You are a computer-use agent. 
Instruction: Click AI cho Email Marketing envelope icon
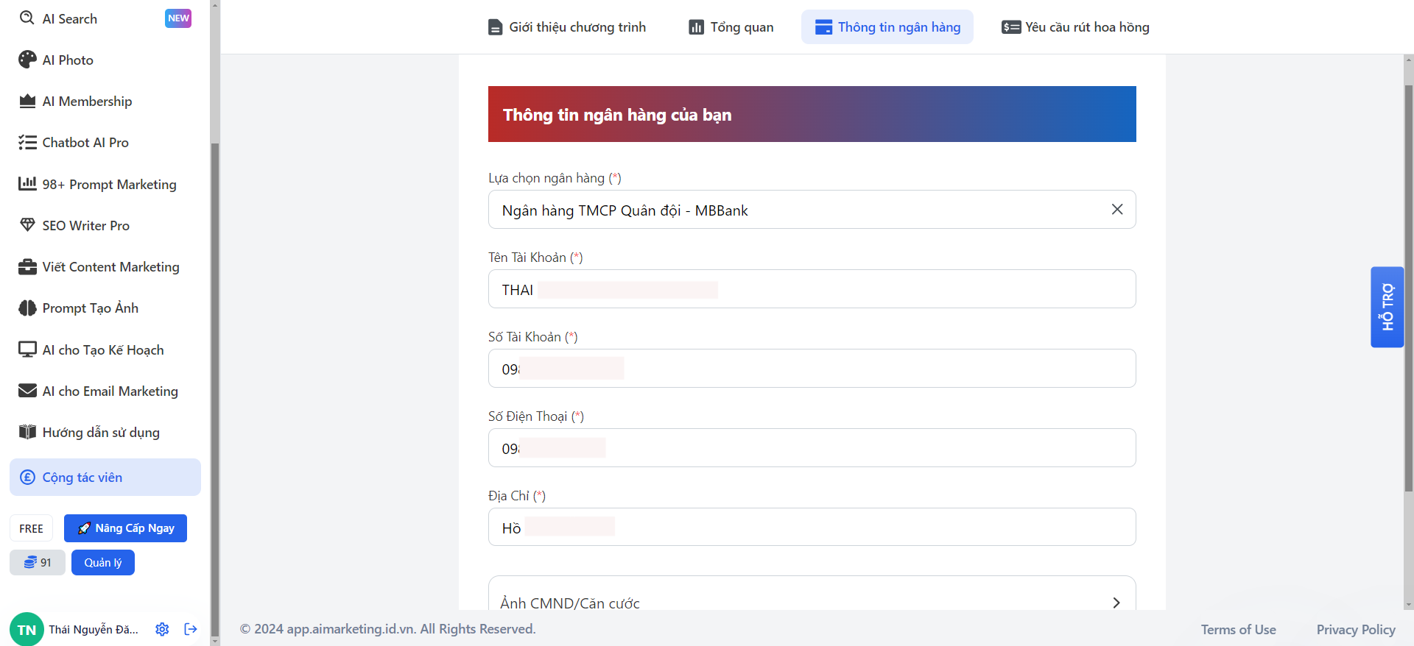coord(27,391)
